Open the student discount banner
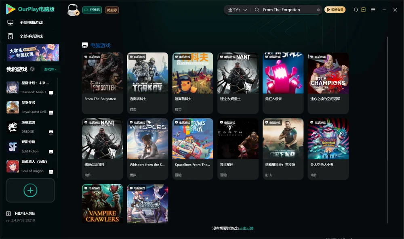The image size is (404, 239). point(33,52)
